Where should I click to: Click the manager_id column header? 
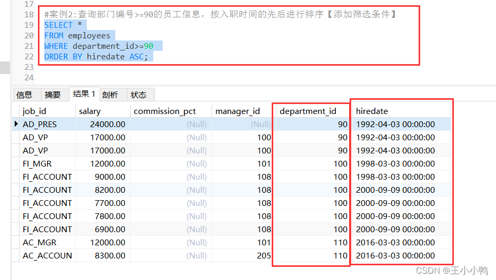coord(243,111)
